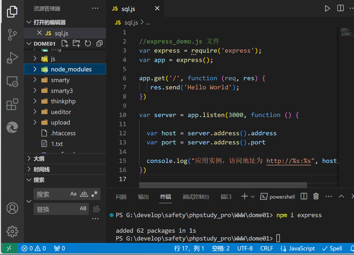The height and width of the screenshot is (255, 354).
Task: Change the UTF-8 file encoding
Action: [245, 248]
